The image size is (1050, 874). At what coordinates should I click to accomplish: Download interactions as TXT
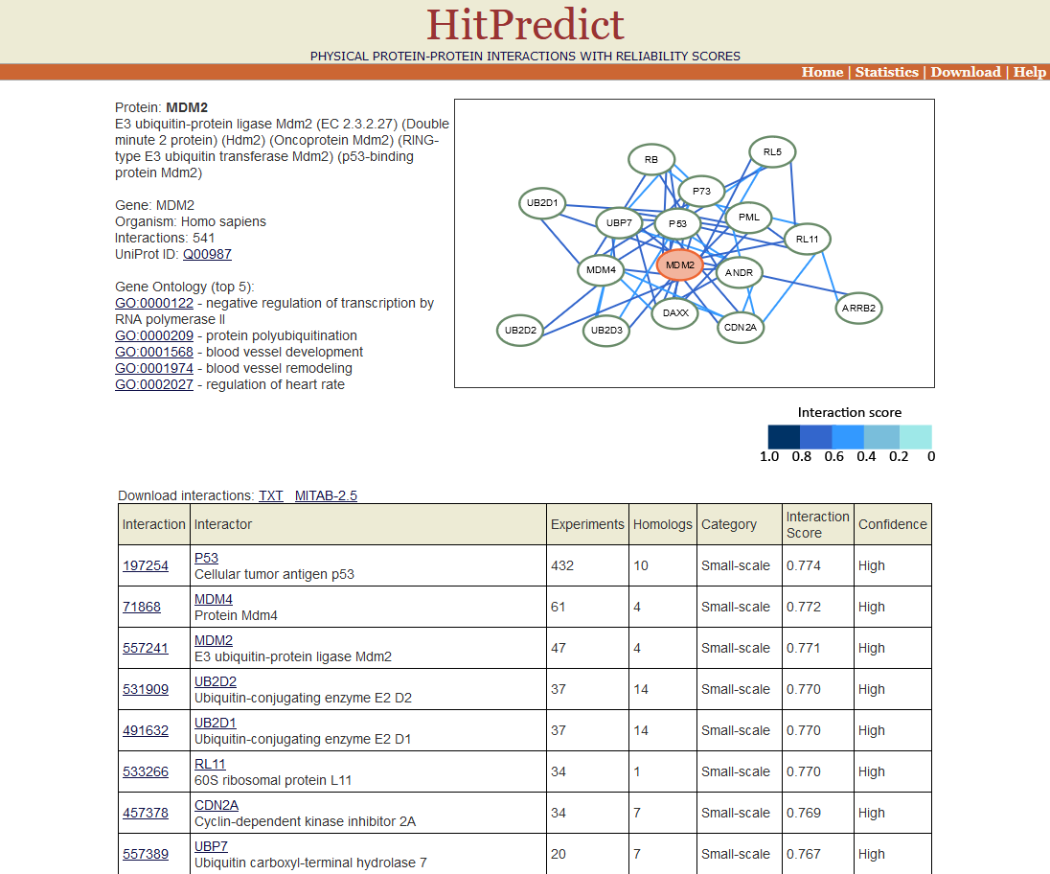270,495
